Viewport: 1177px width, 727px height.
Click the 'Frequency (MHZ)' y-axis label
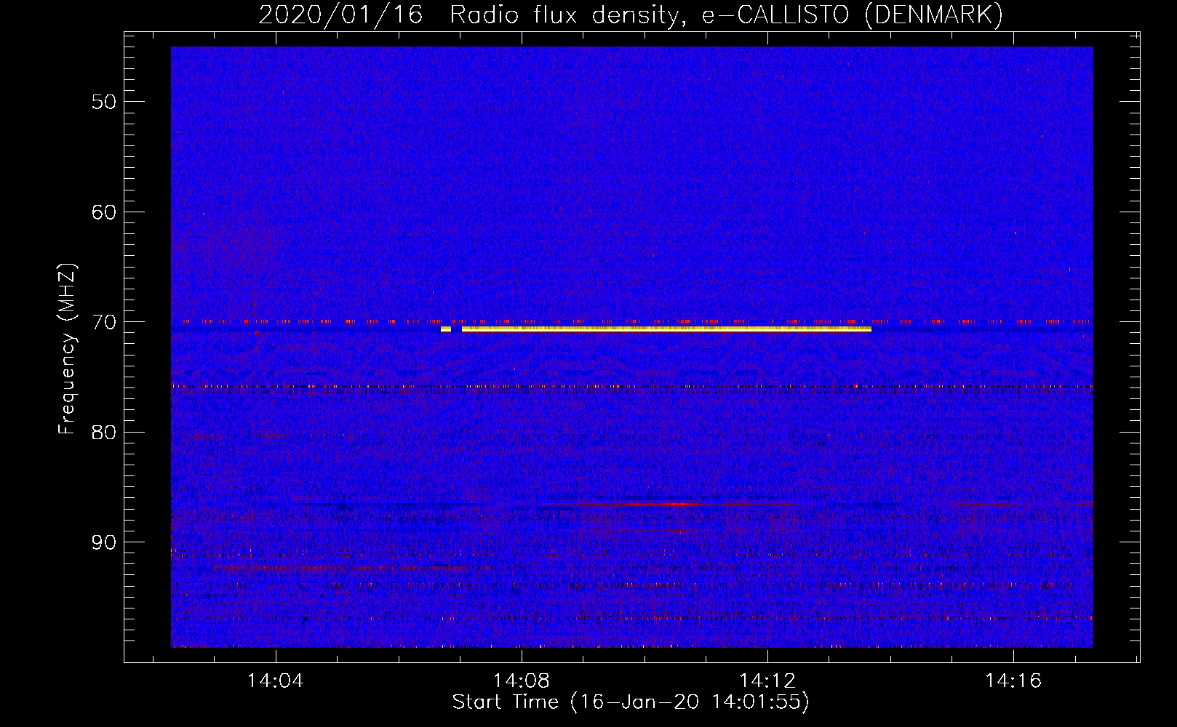[x=67, y=349]
